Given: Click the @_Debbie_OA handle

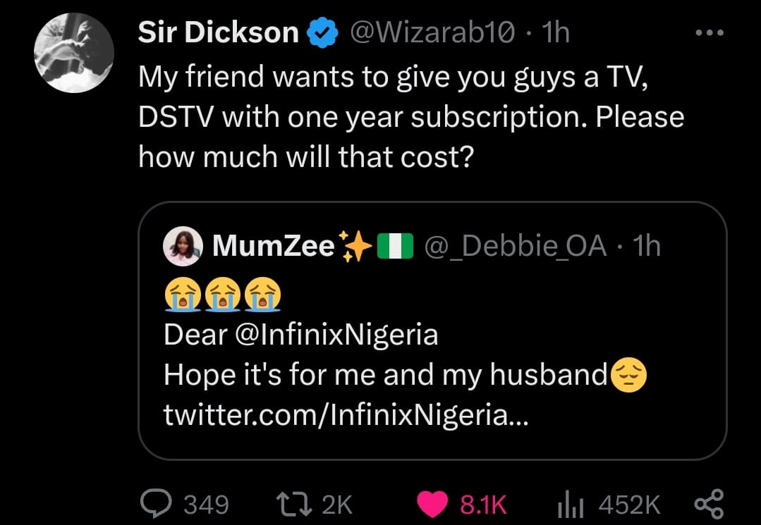Looking at the screenshot, I should click(516, 245).
